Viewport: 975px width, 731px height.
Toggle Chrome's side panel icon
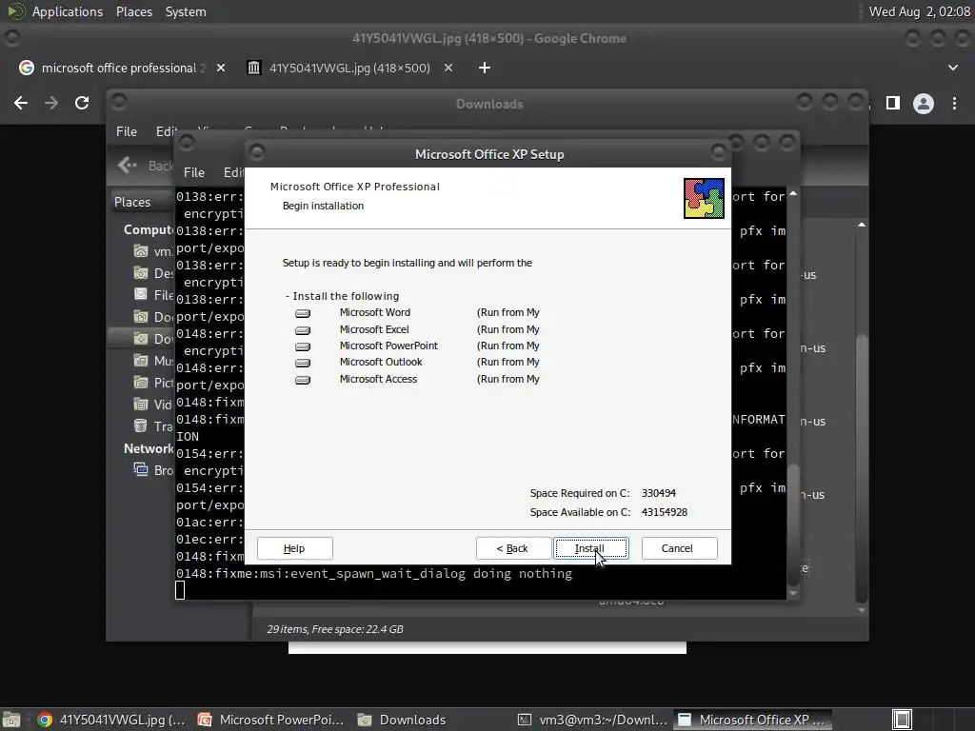893,103
